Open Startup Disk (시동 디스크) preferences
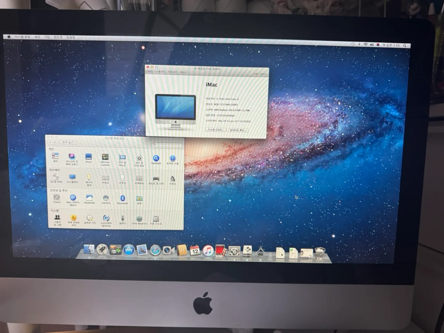444x333 pixels. tap(156, 220)
